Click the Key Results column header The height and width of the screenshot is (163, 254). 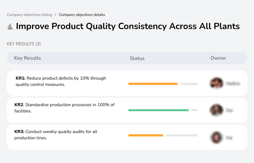pyautogui.click(x=27, y=58)
